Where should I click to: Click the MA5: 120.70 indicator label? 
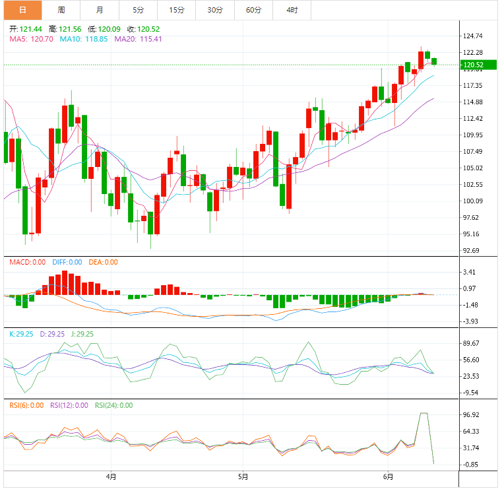pyautogui.click(x=31, y=40)
